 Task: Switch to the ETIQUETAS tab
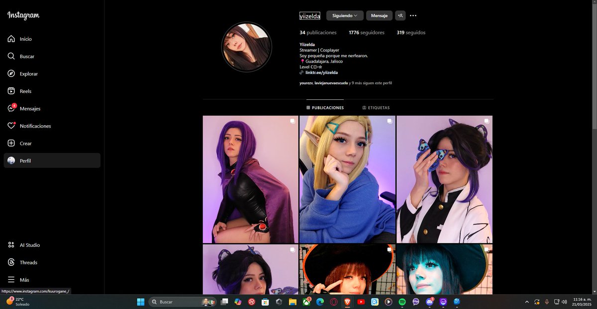click(376, 108)
